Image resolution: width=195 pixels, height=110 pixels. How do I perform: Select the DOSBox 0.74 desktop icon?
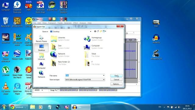(17, 22)
